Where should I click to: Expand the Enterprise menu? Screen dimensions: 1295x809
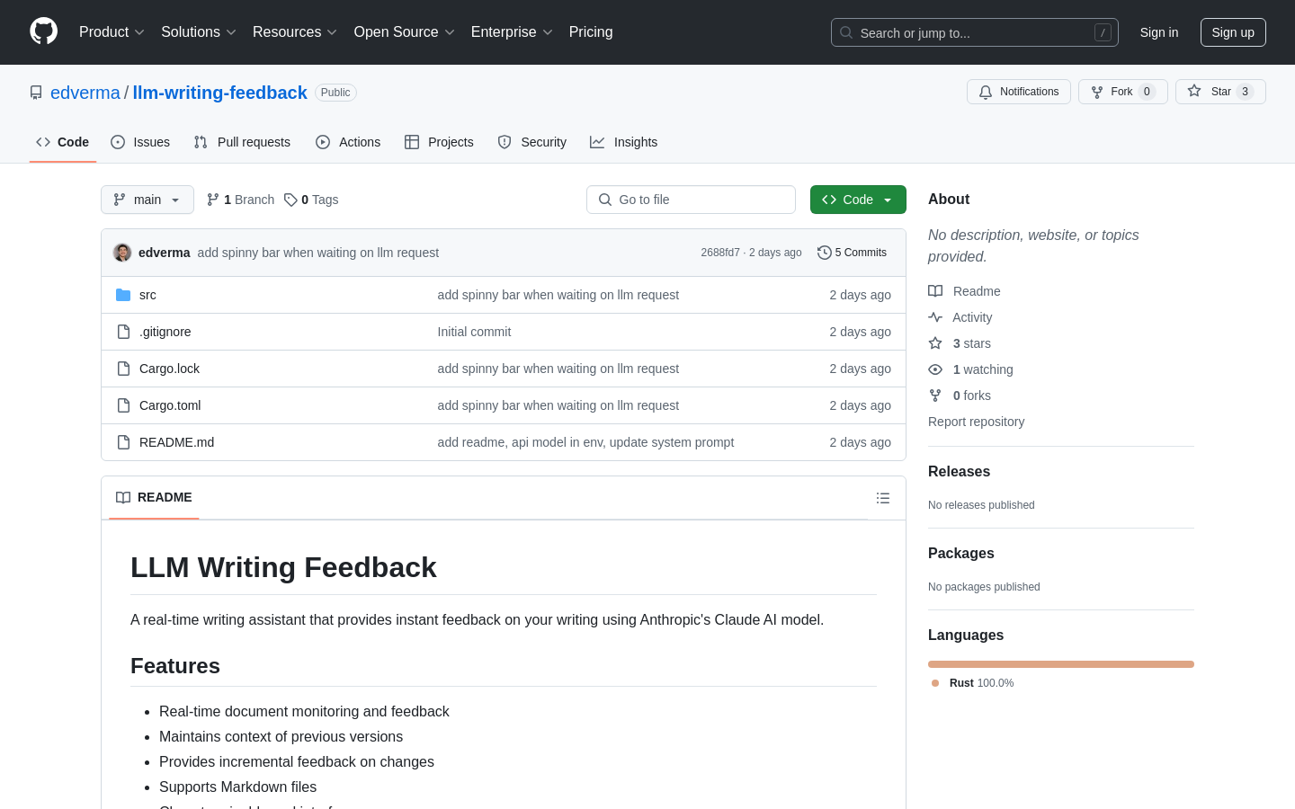[512, 32]
